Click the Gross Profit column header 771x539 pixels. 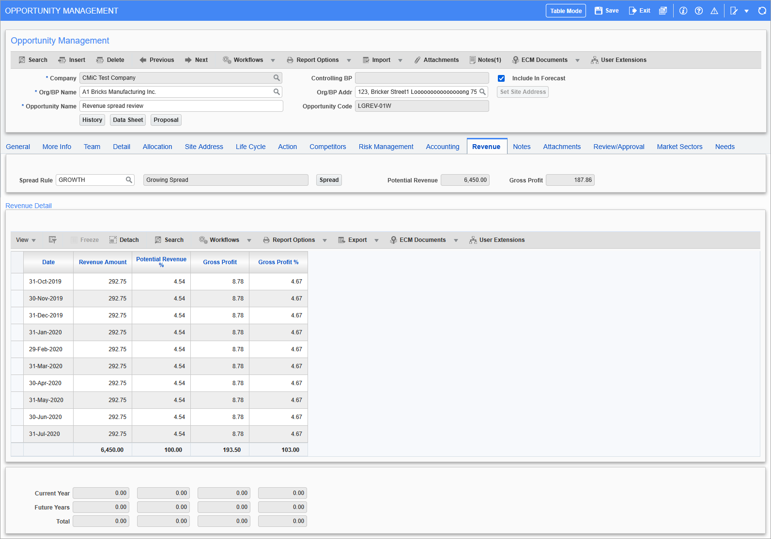[220, 262]
